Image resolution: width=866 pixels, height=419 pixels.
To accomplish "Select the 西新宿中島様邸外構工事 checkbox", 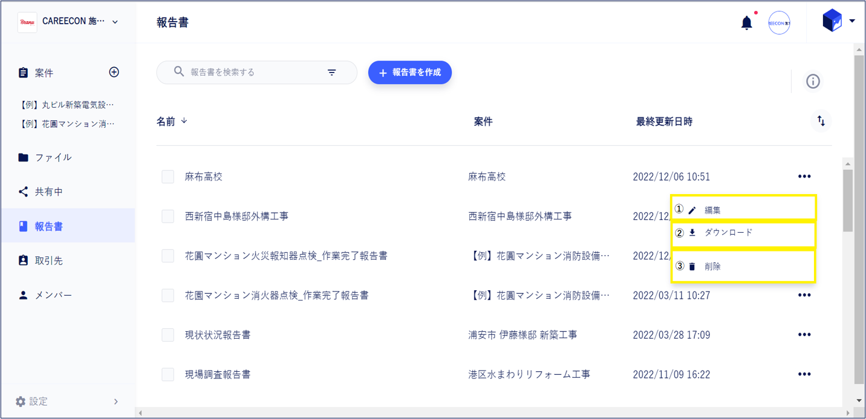I will pyautogui.click(x=168, y=216).
